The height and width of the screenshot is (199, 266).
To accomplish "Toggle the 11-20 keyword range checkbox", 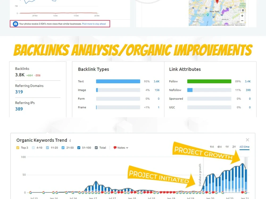I will tap(47, 148).
